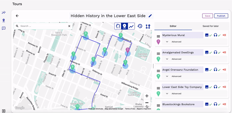Open audio icon for Angel Orensanz Foundation
The image size is (232, 113).
(215, 70)
